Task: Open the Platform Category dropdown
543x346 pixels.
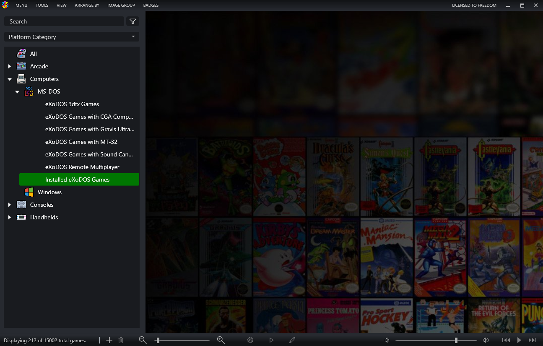Action: (x=72, y=37)
